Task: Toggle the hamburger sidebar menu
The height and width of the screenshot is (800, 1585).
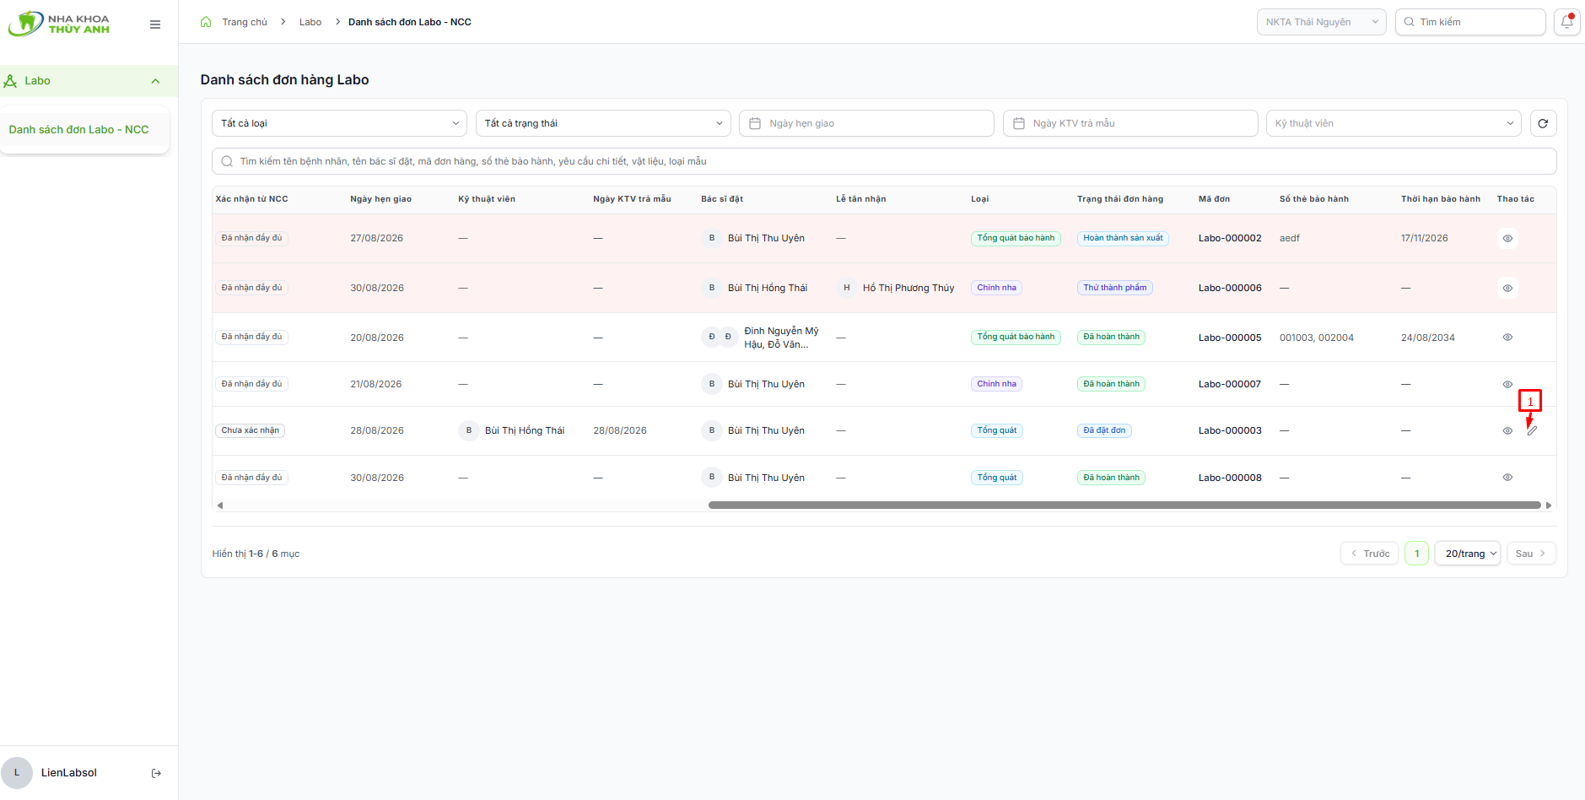Action: tap(155, 24)
